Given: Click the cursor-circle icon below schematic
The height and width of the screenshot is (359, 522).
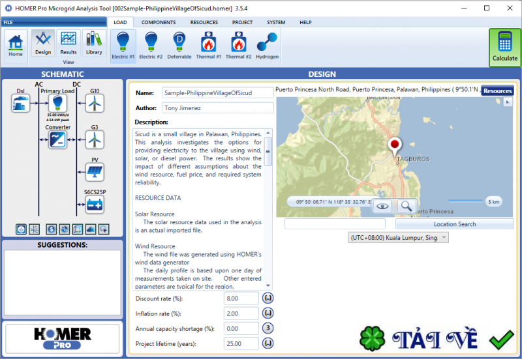Looking at the screenshot, I should pyautogui.click(x=104, y=229).
